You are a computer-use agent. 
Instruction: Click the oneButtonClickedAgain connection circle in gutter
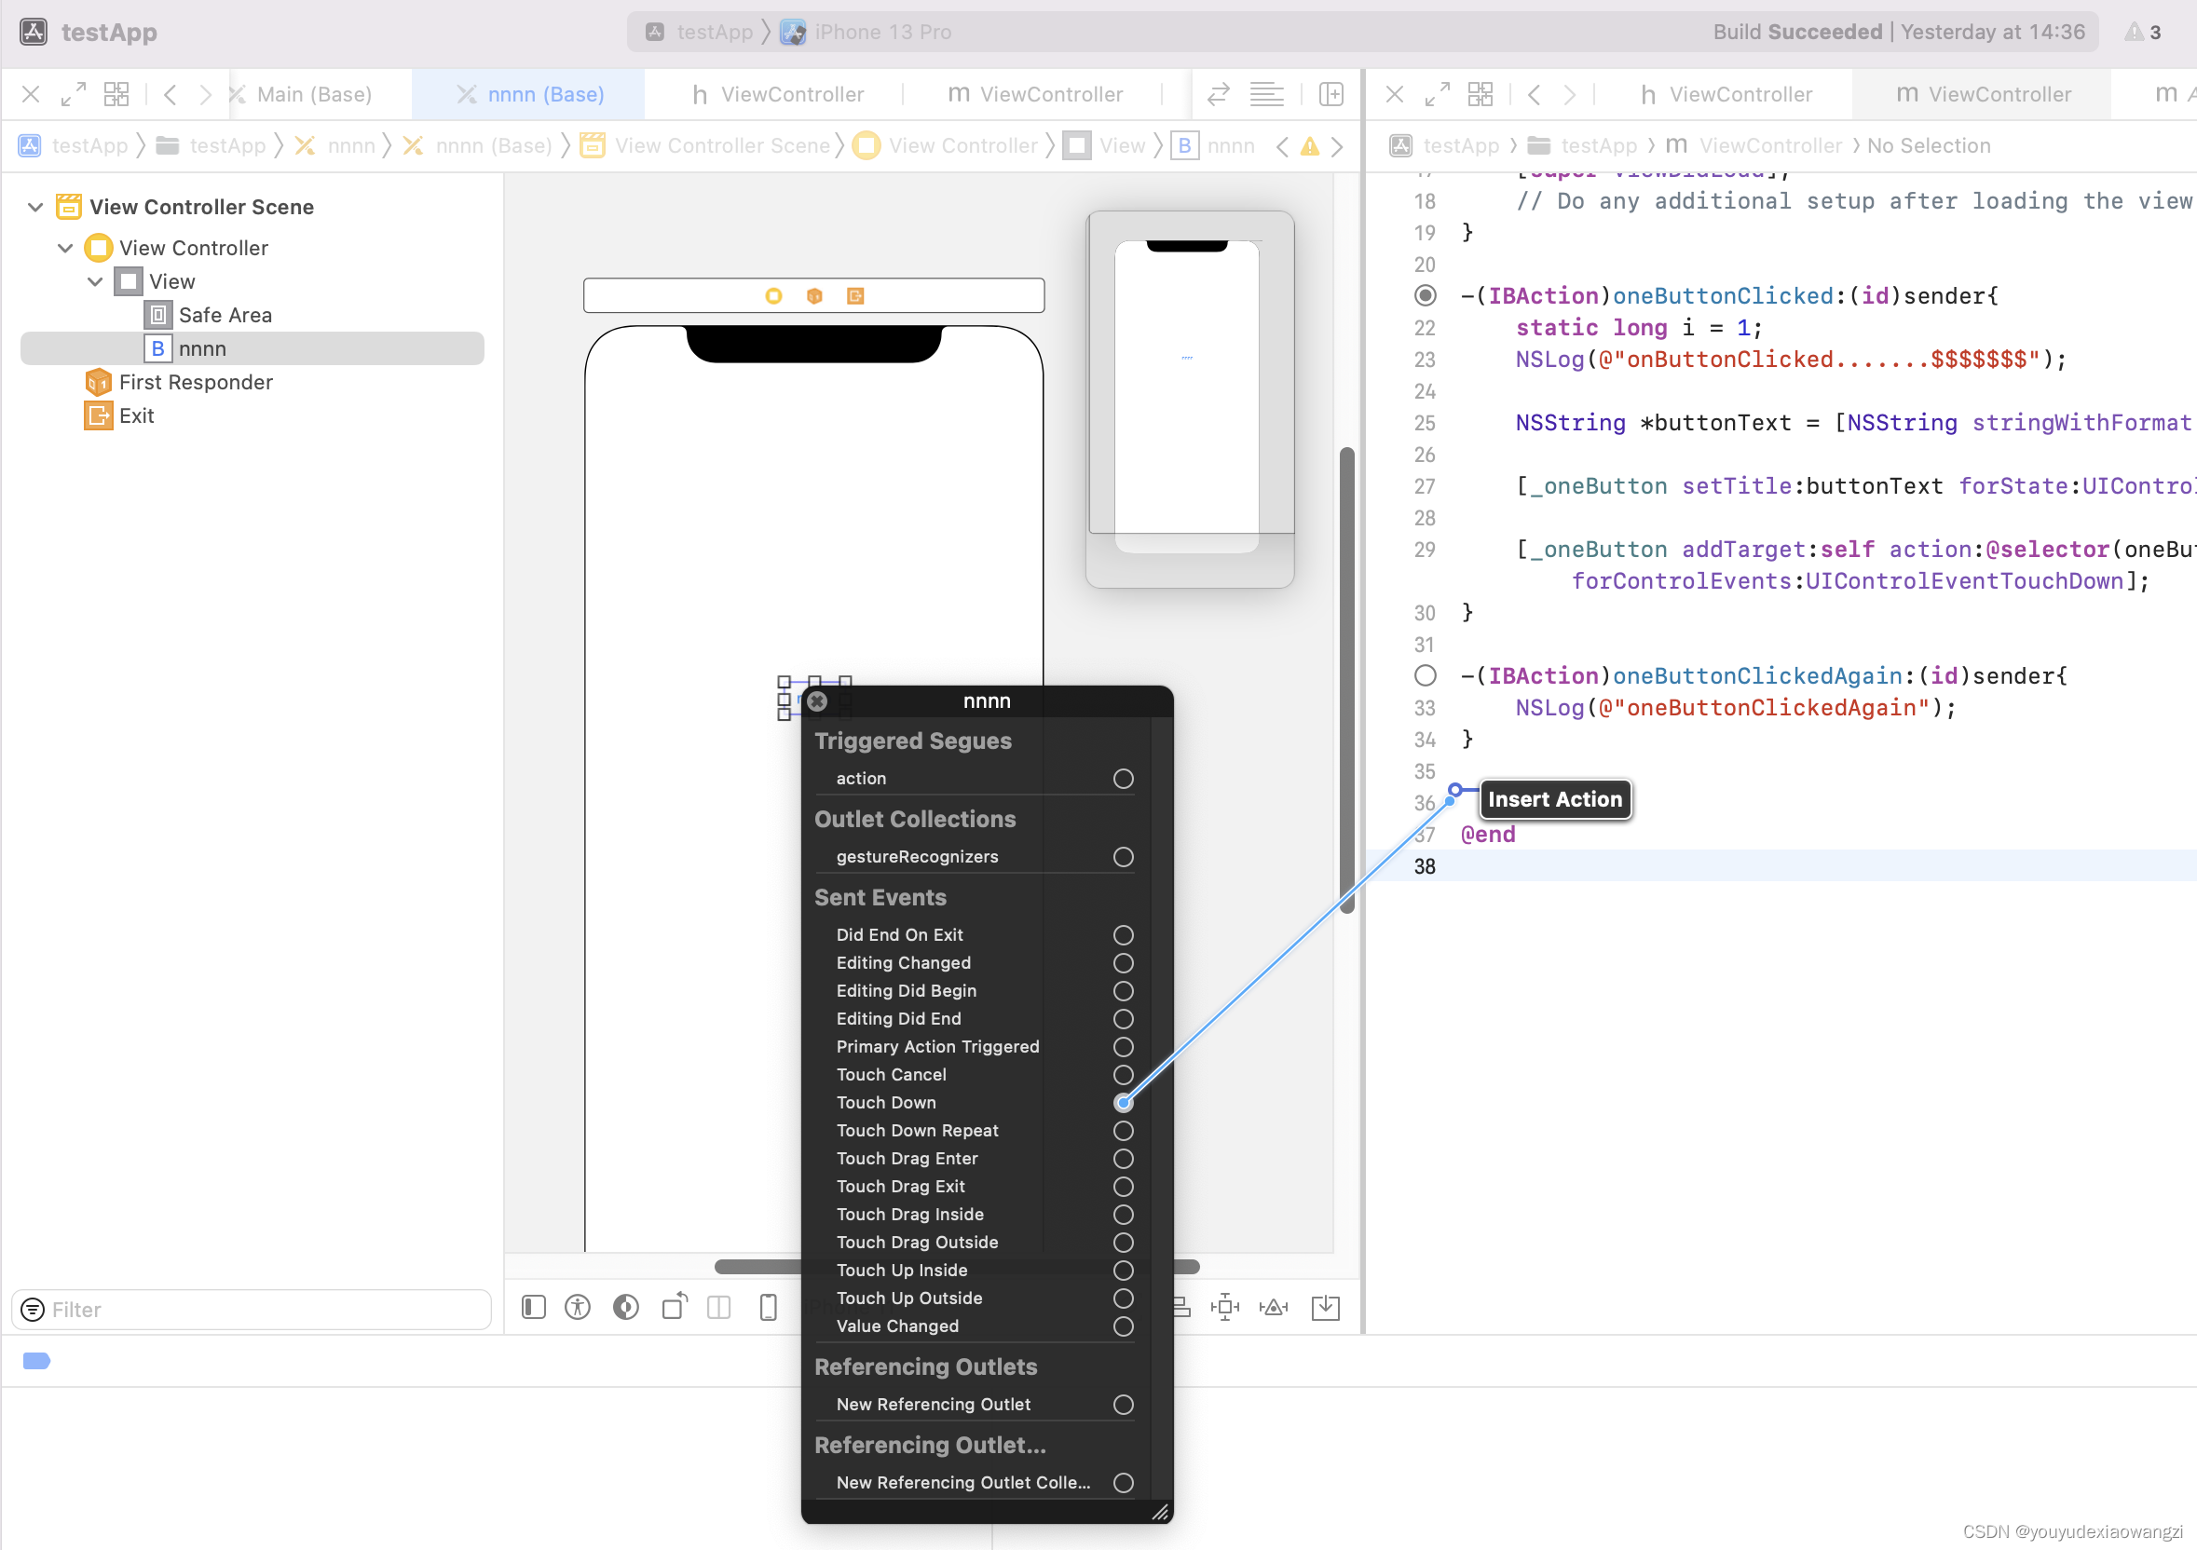coord(1425,675)
